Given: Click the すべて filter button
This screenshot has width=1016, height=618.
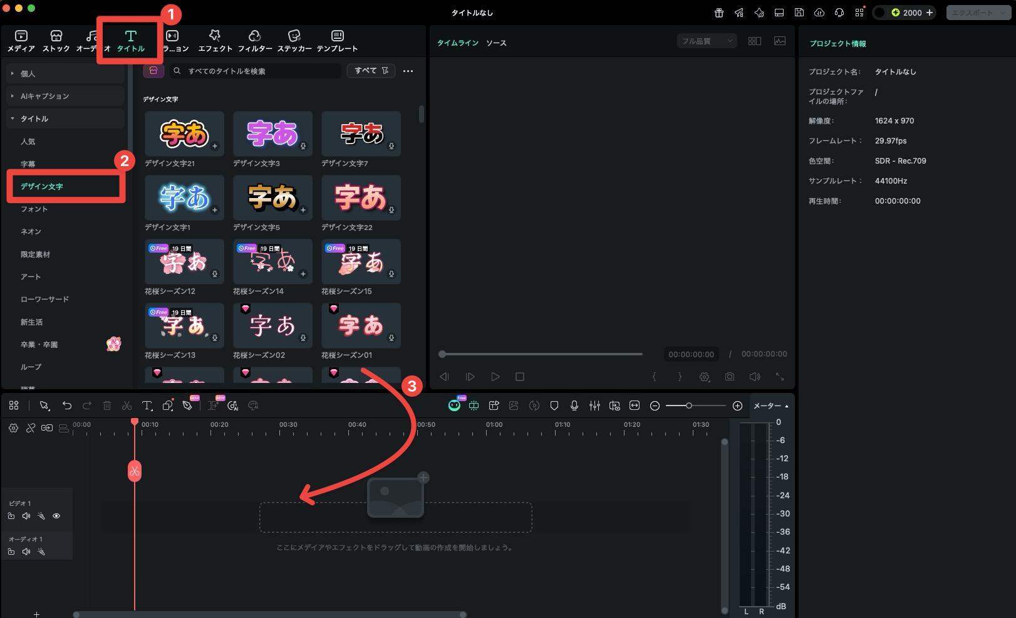Looking at the screenshot, I should pos(371,71).
